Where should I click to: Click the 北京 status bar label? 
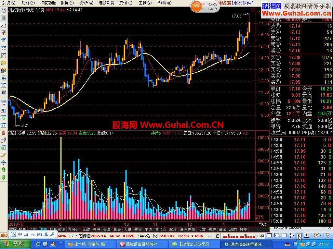coord(260,235)
